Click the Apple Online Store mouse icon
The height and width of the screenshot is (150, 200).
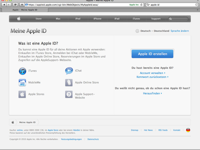69,83
